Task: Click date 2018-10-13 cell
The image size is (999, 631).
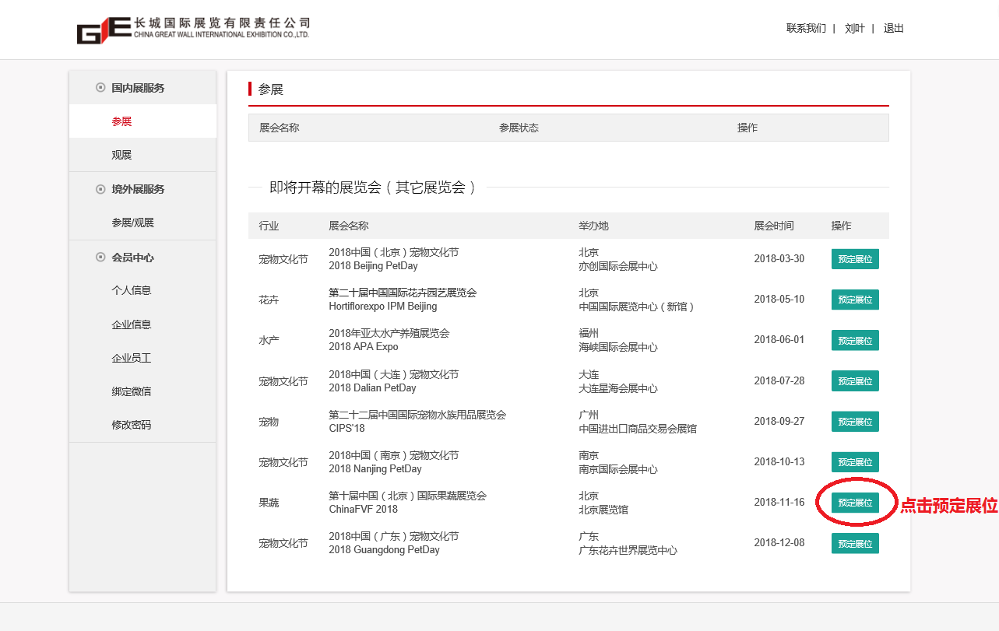Action: point(779,462)
